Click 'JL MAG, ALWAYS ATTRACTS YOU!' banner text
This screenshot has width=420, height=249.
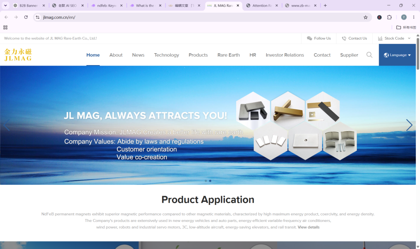pyautogui.click(x=146, y=115)
